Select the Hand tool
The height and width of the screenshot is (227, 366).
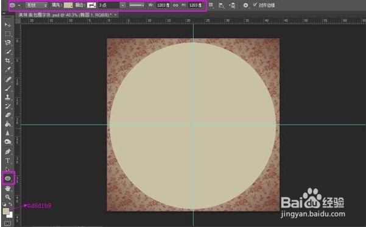8,188
